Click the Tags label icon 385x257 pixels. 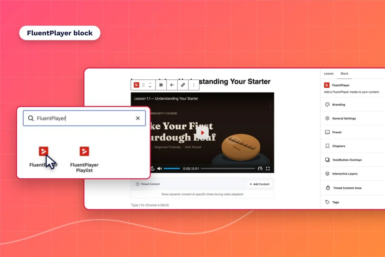[x=327, y=202]
